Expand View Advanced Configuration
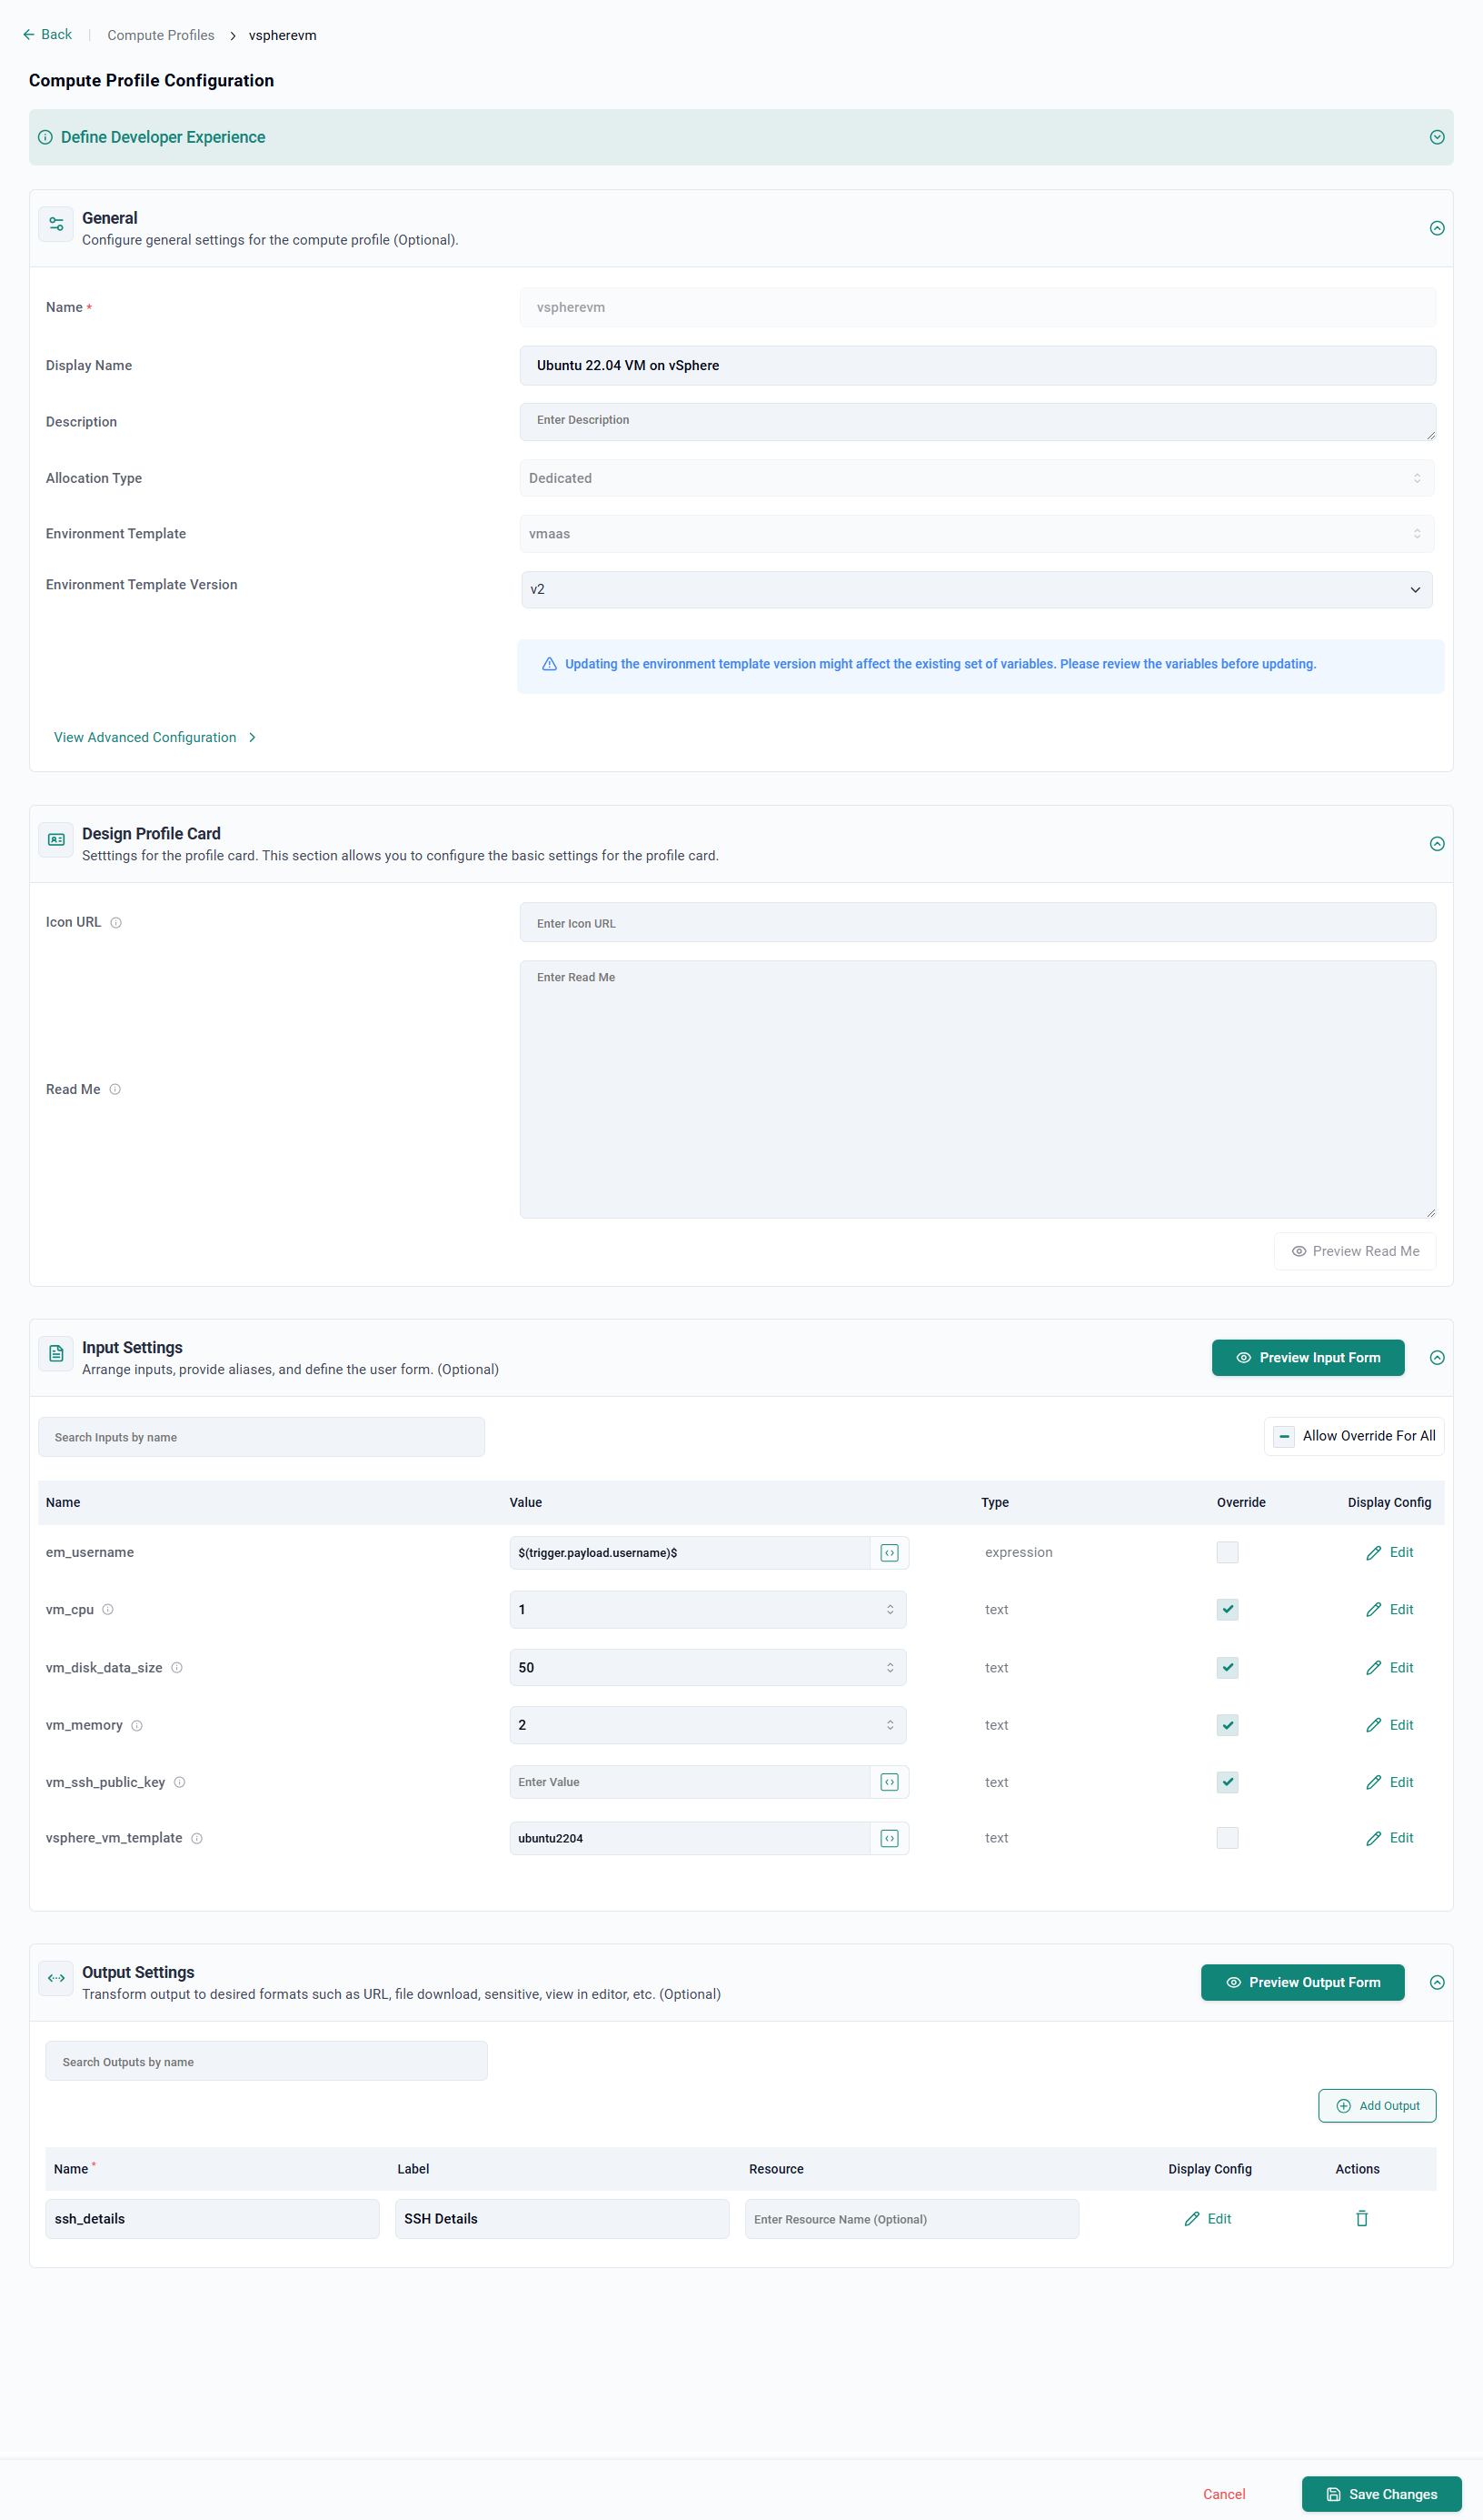The height and width of the screenshot is (2520, 1483). pyautogui.click(x=154, y=738)
